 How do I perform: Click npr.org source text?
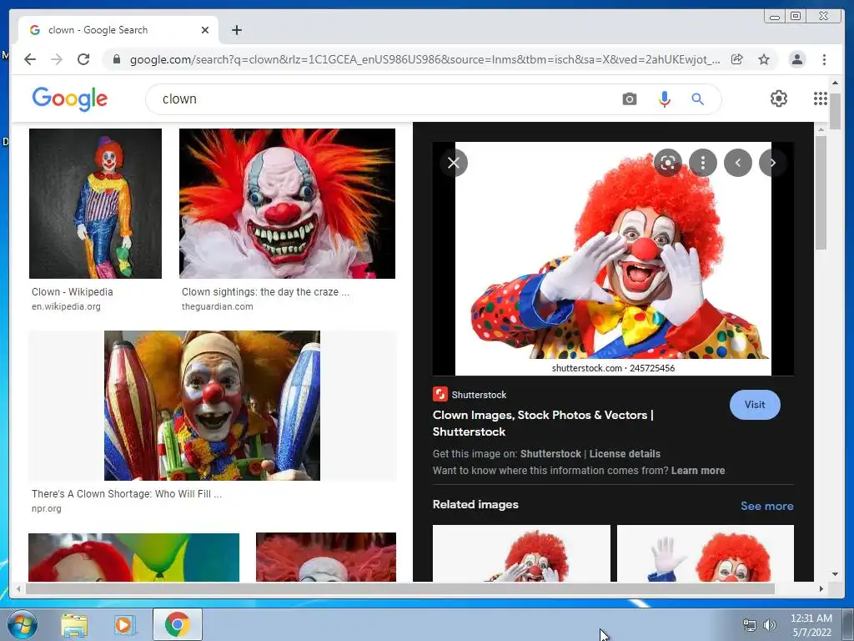[47, 508]
